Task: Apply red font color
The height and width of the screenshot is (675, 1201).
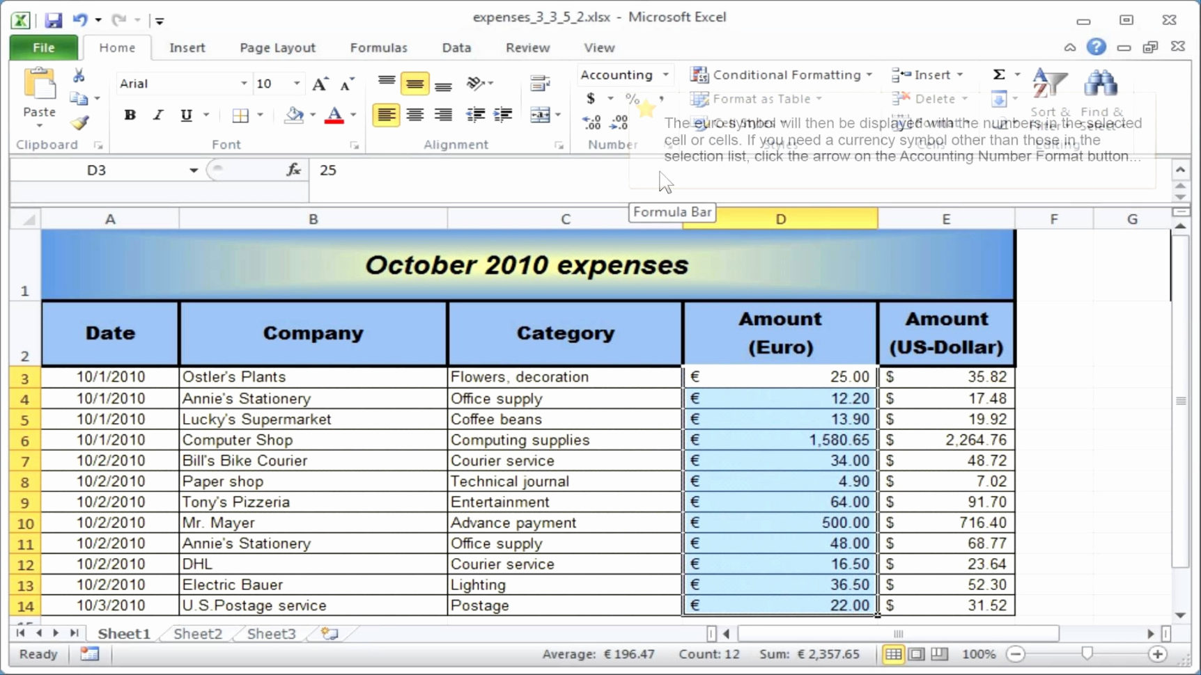Action: pos(335,116)
